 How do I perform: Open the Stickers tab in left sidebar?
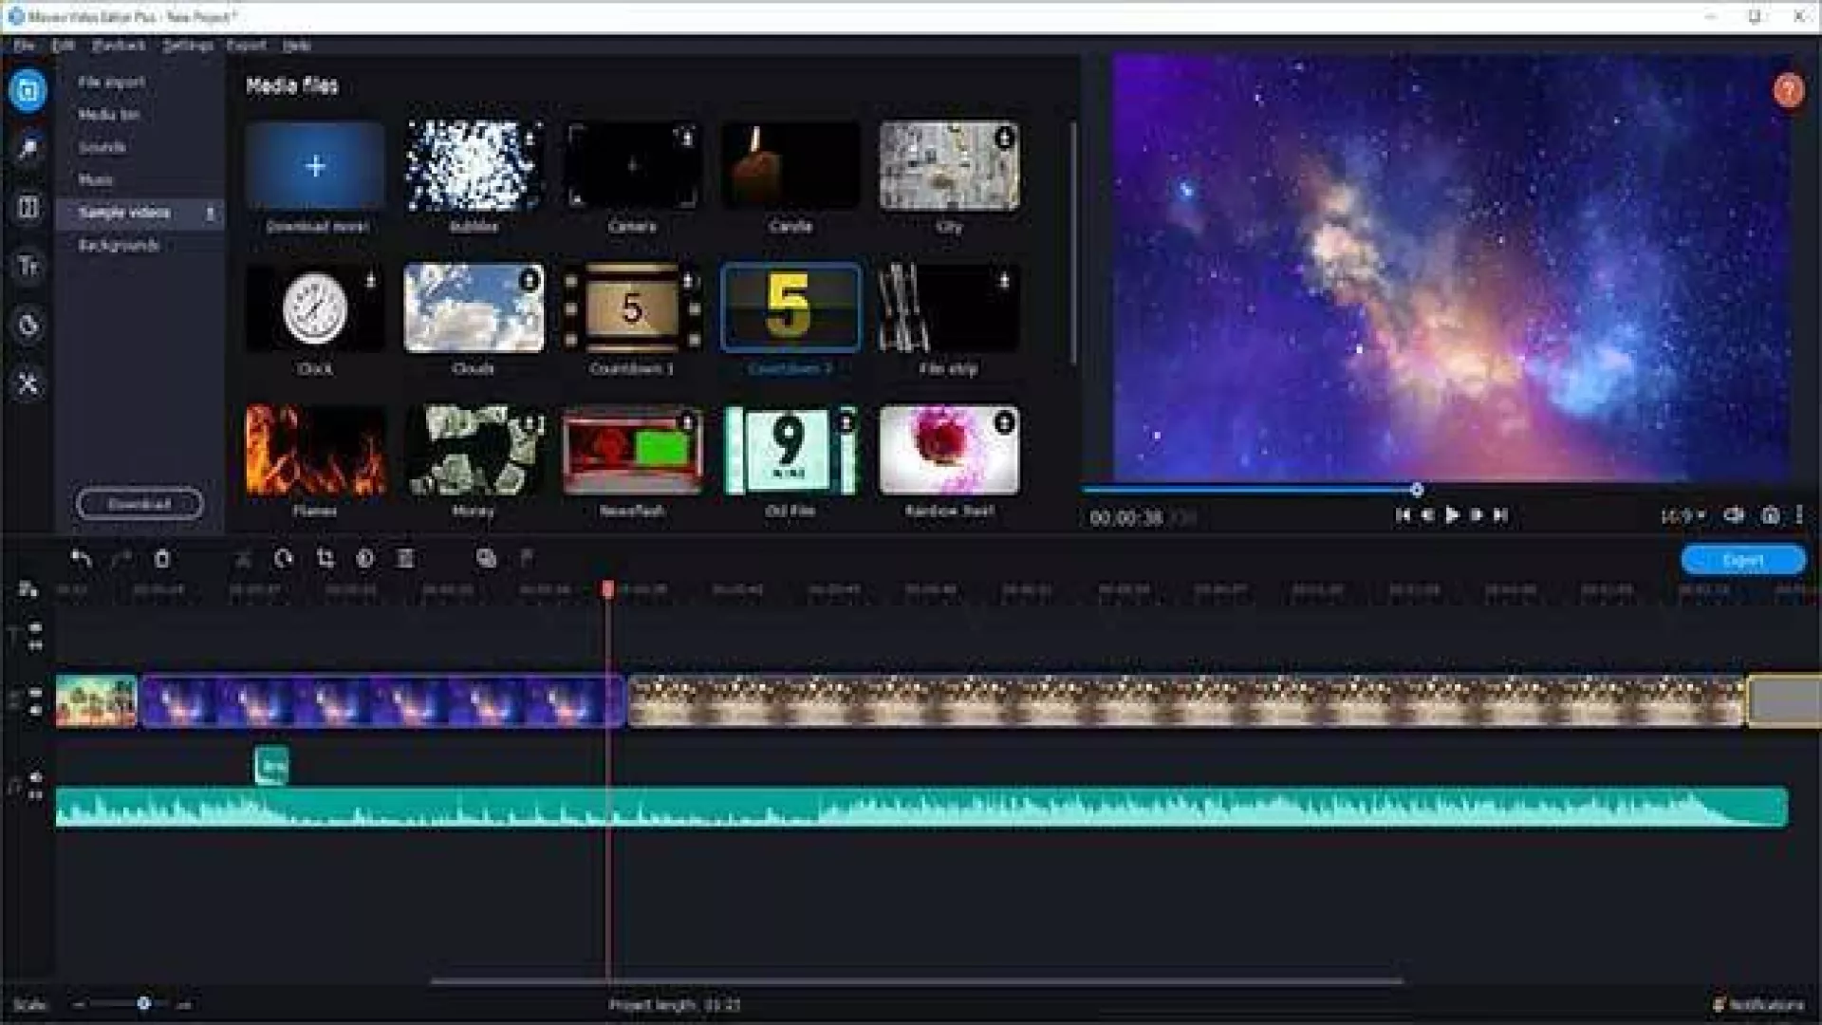pyautogui.click(x=28, y=326)
